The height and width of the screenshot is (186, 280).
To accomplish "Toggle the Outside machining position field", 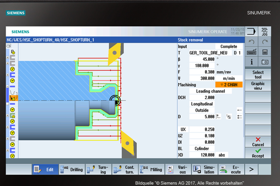I will pos(202,110).
